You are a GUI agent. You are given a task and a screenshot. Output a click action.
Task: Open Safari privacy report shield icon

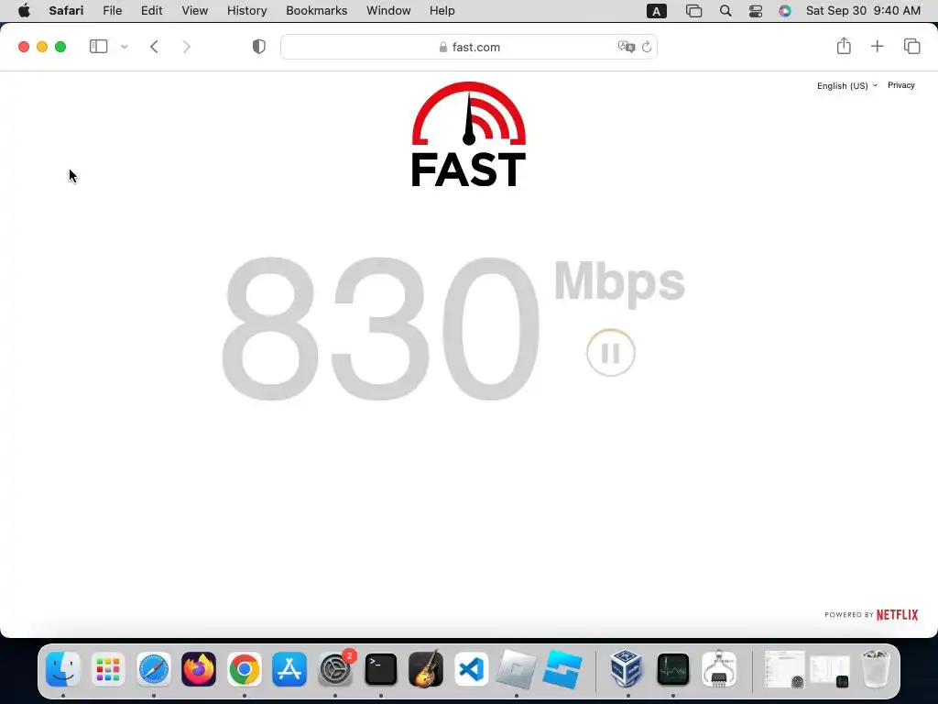coord(259,47)
